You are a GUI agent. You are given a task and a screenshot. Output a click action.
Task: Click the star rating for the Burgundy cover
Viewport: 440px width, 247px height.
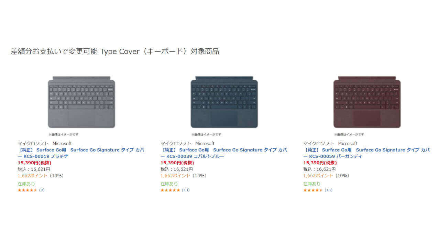[312, 190]
